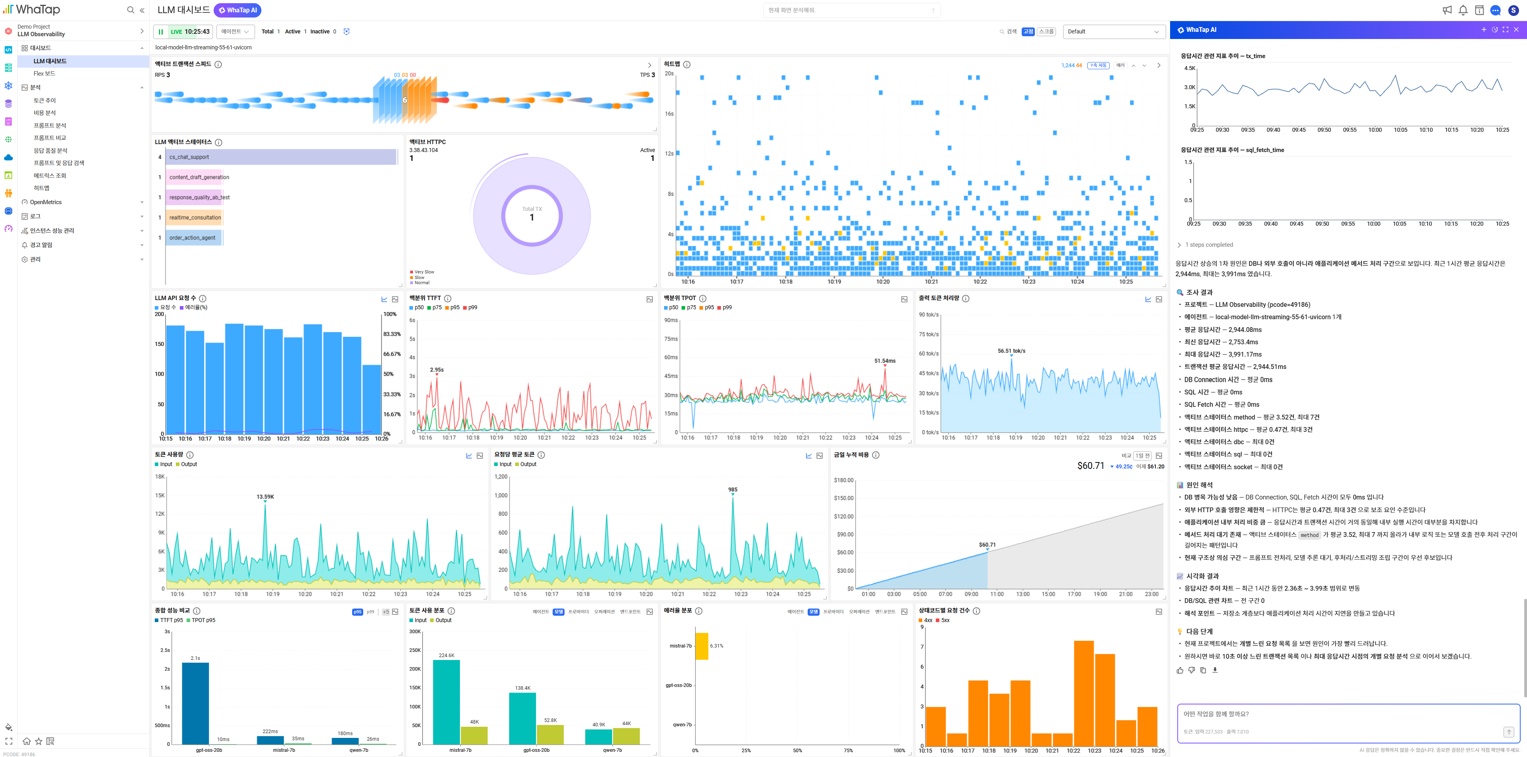Expand the 1 steps completed disclosure
The width and height of the screenshot is (1527, 757).
pos(1204,245)
